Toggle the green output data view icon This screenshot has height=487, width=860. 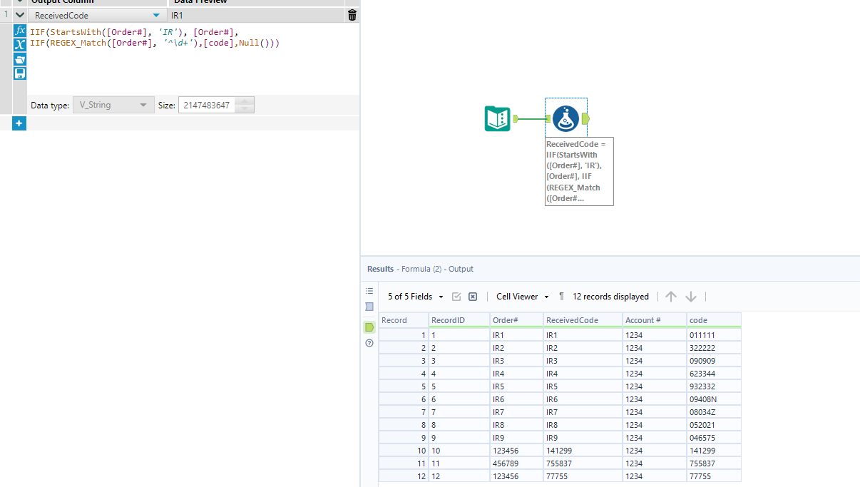tap(369, 327)
